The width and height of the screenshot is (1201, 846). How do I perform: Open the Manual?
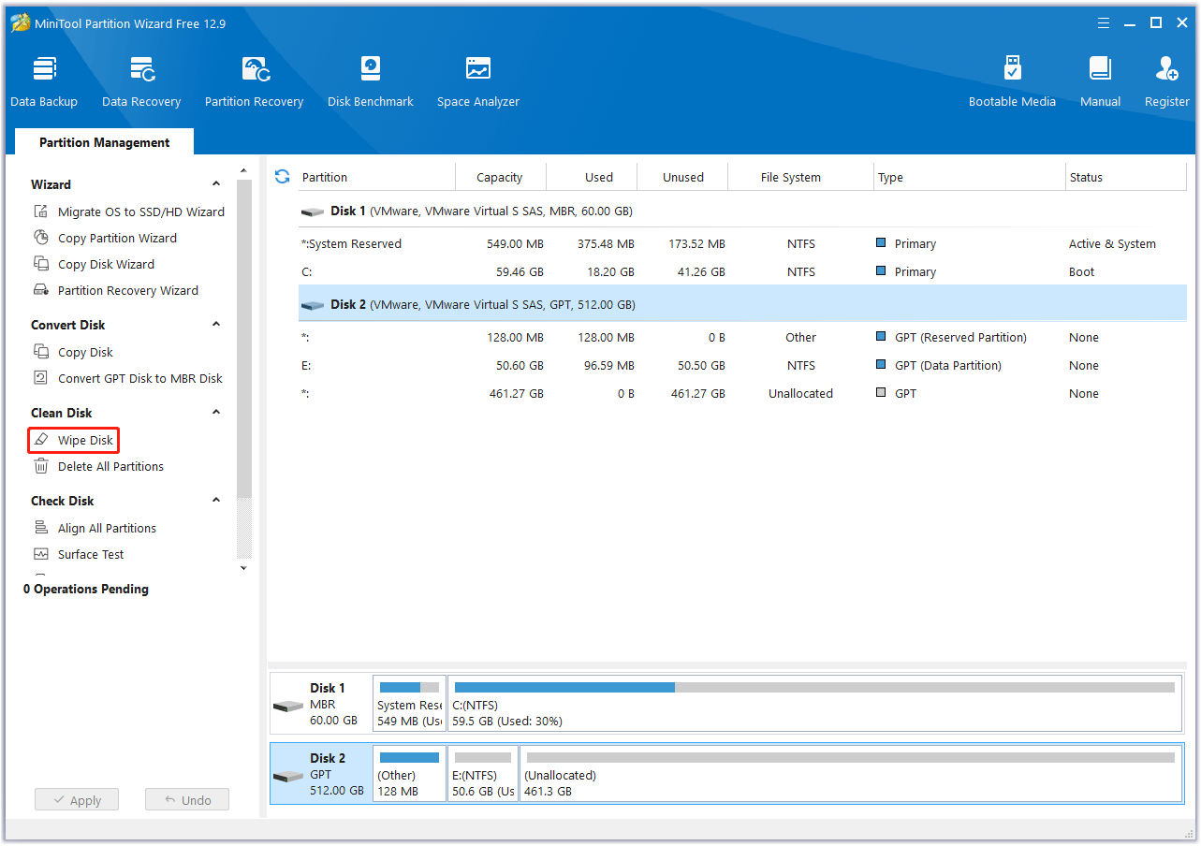coord(1100,80)
